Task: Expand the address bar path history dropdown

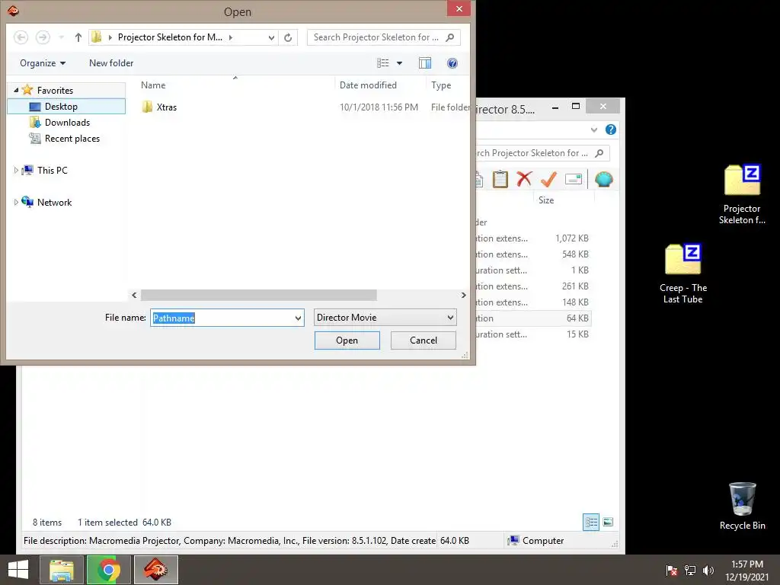Action: coord(271,37)
